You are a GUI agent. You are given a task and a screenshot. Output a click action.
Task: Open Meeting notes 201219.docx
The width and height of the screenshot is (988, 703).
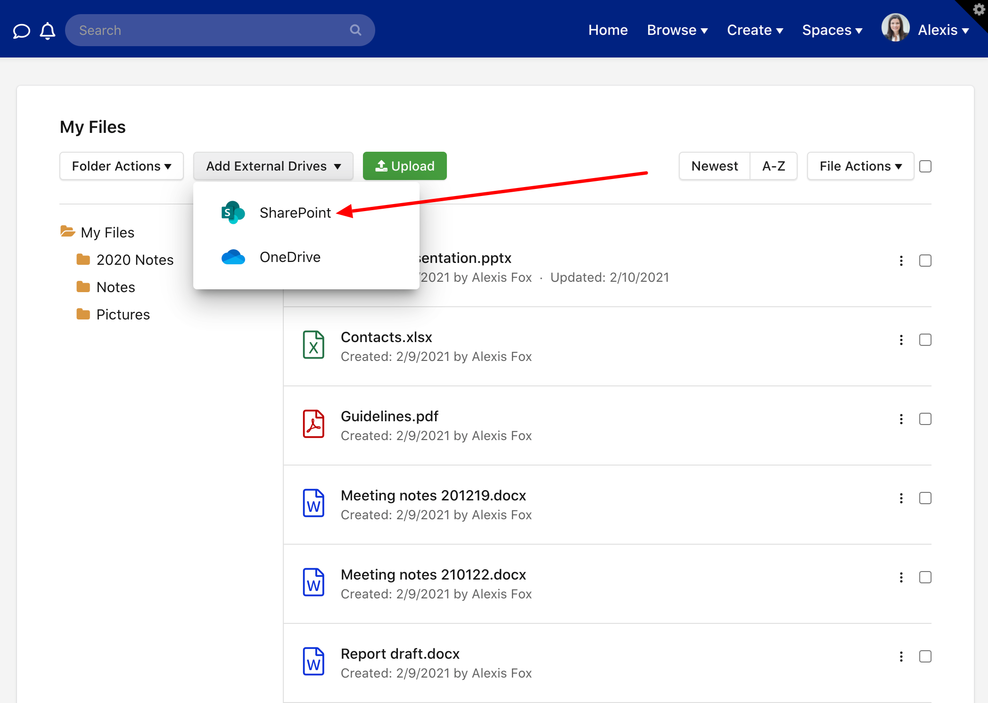coord(433,496)
